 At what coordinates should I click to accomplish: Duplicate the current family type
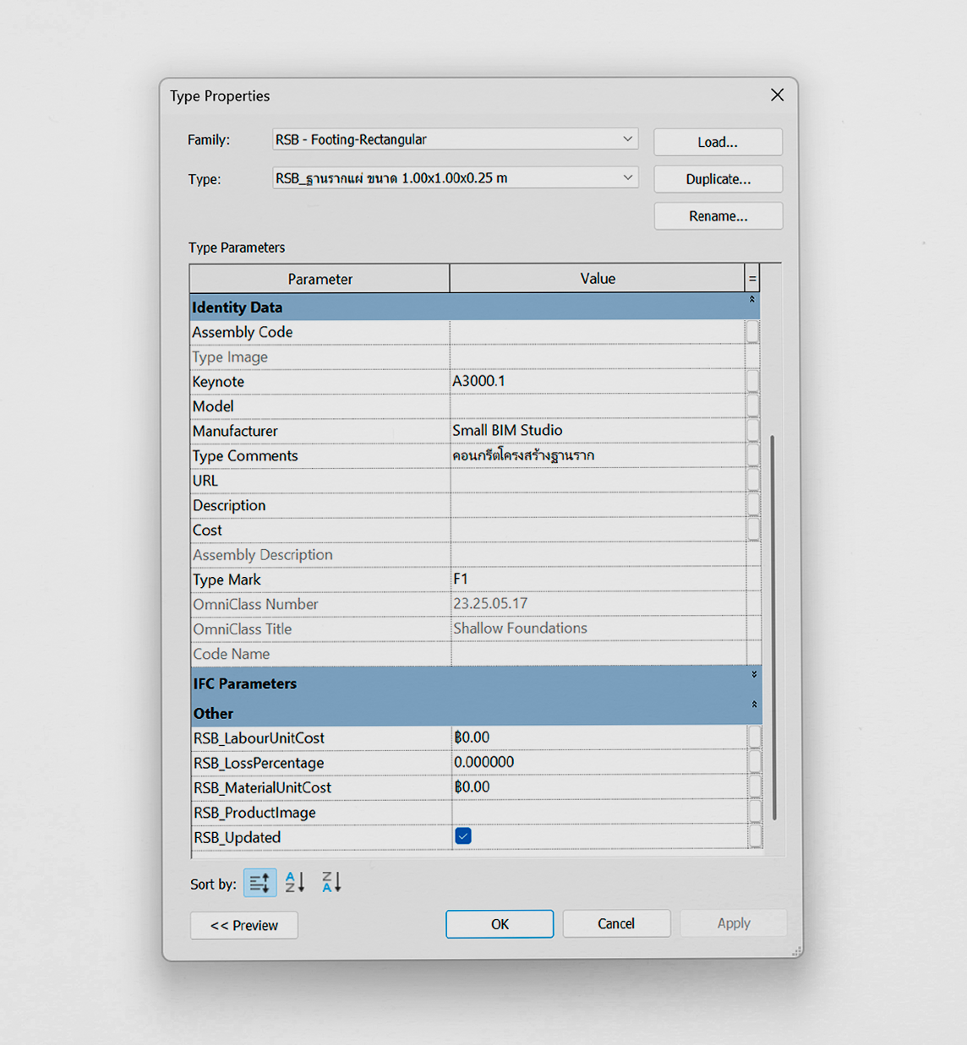[717, 178]
